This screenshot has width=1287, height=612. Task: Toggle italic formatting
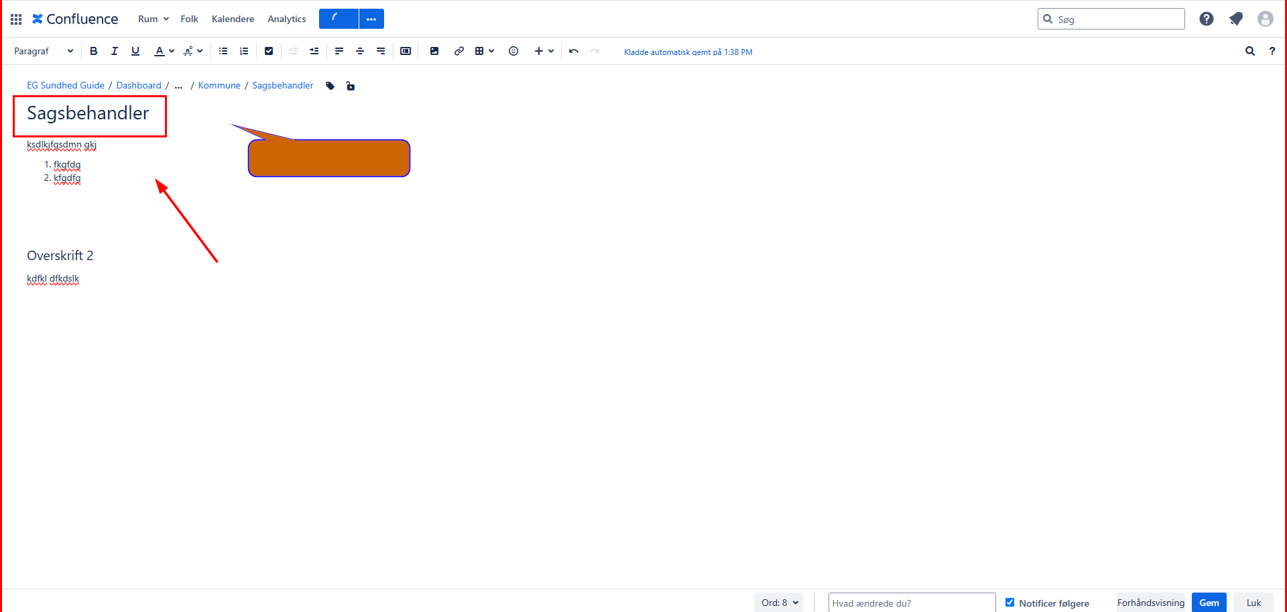pos(114,51)
